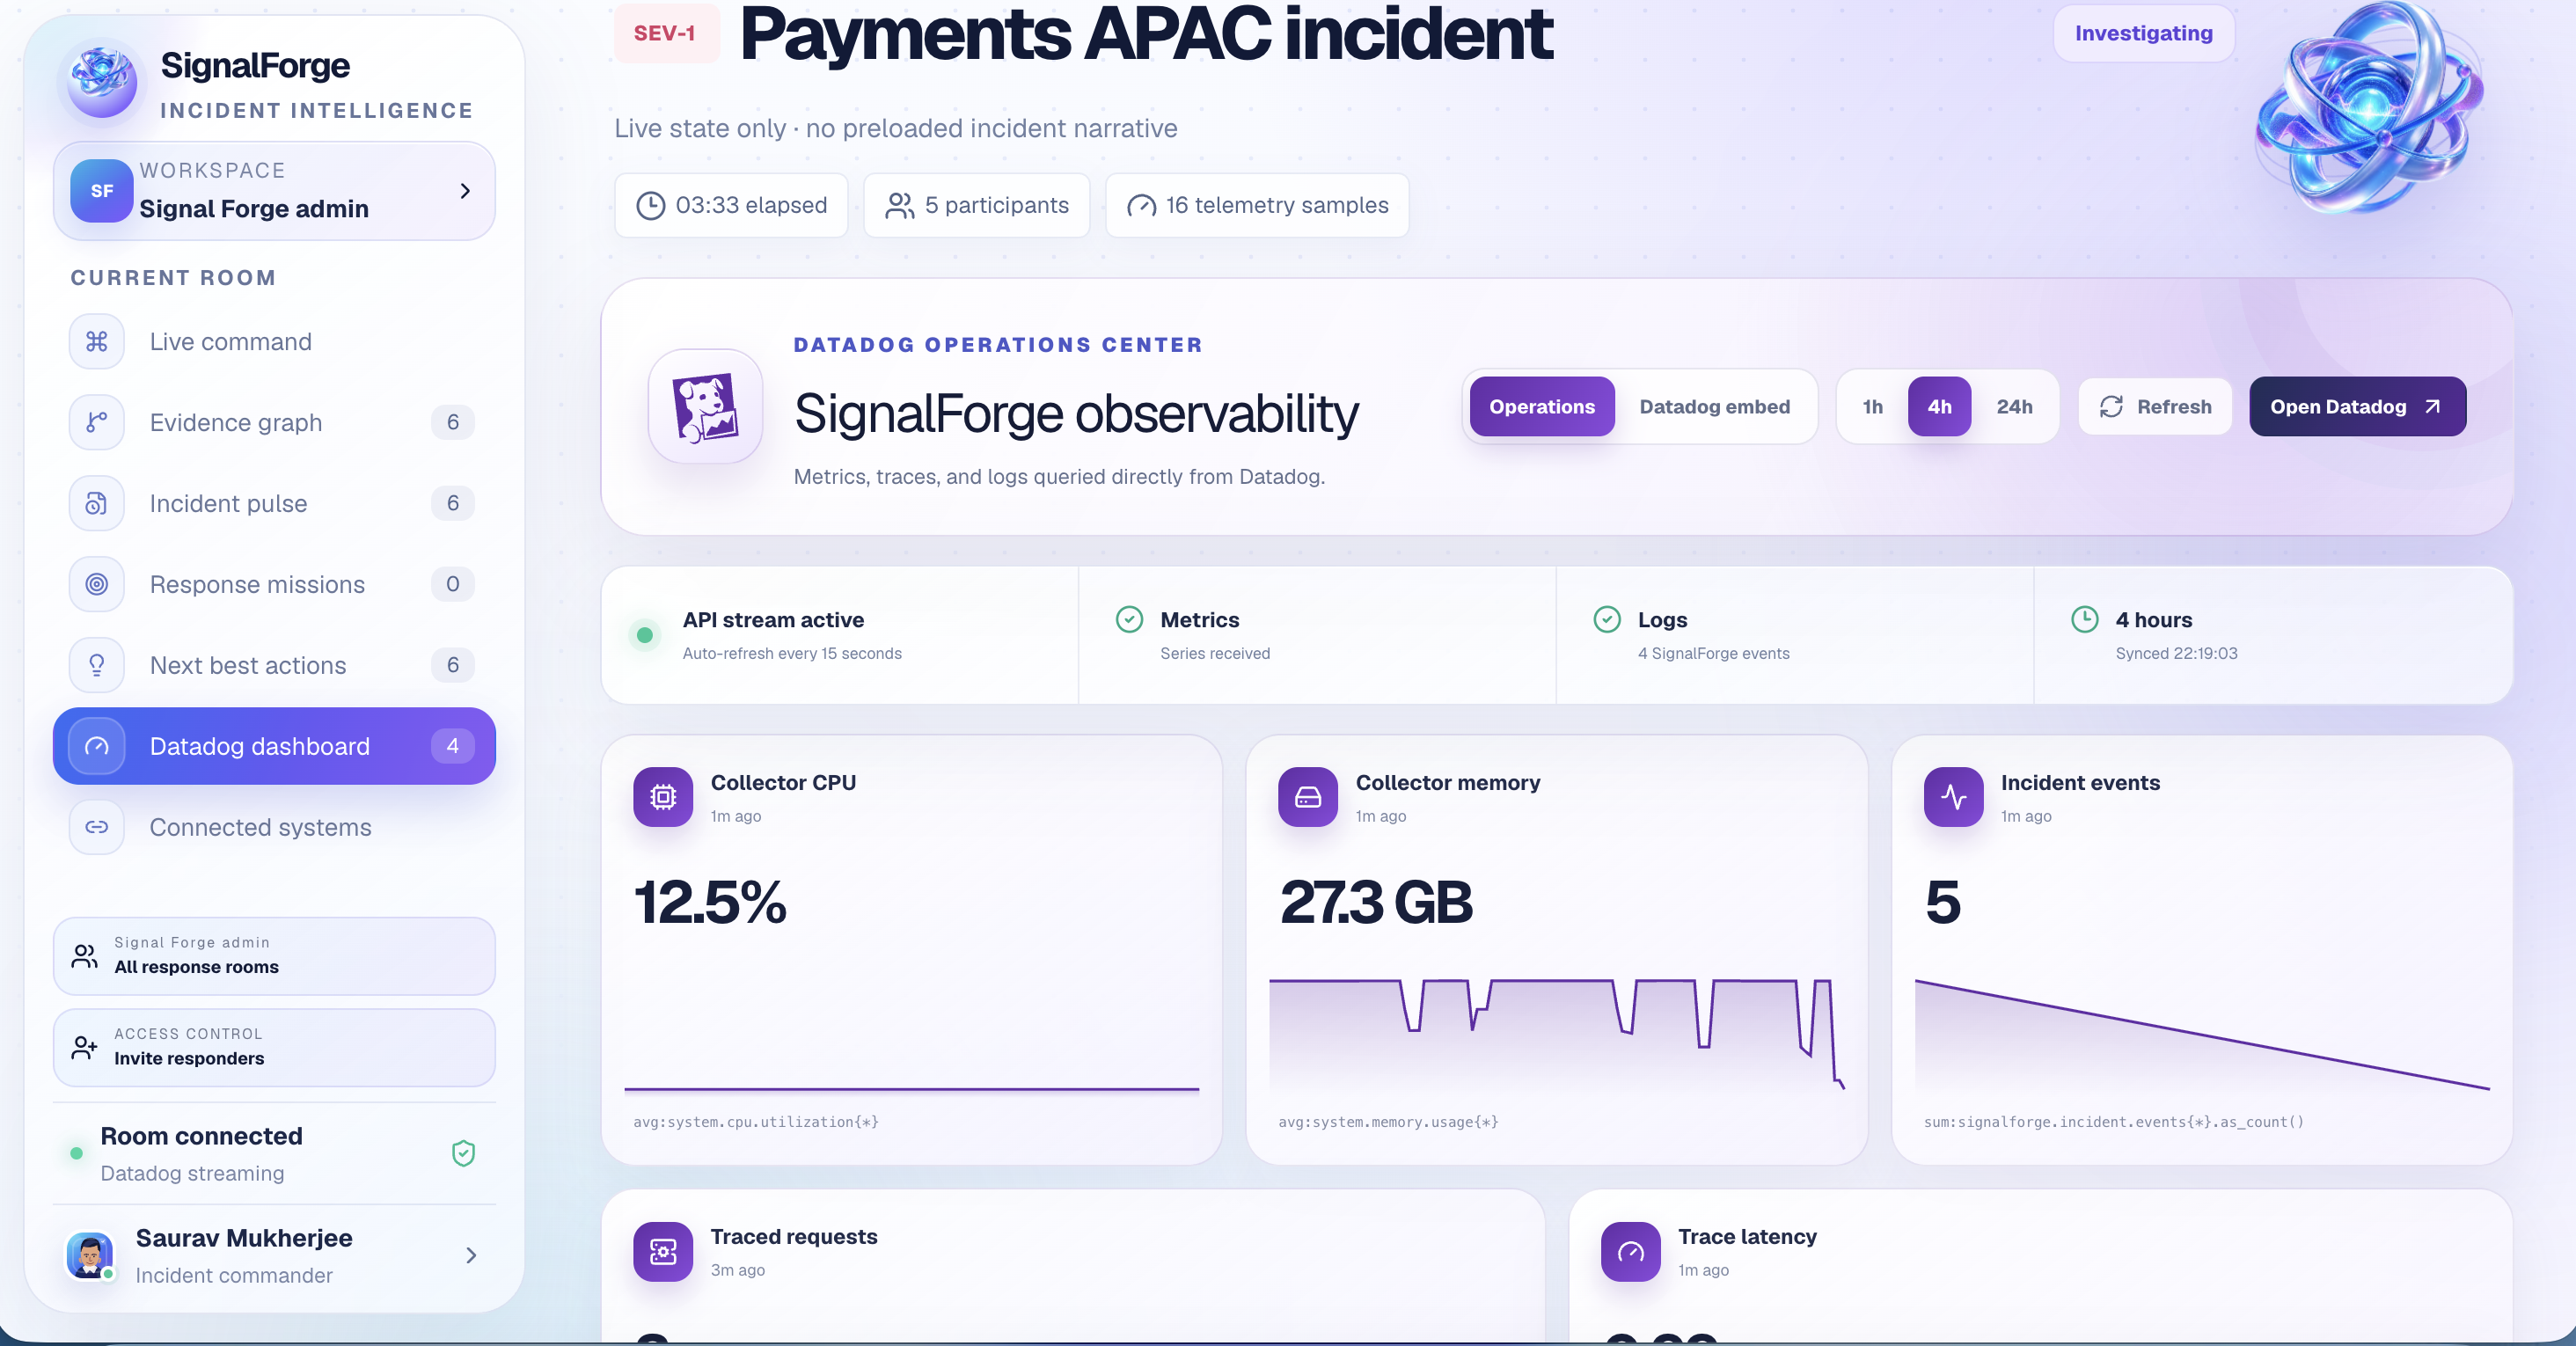Image resolution: width=2576 pixels, height=1346 pixels.
Task: Click Invite responders
Action: (x=274, y=1047)
